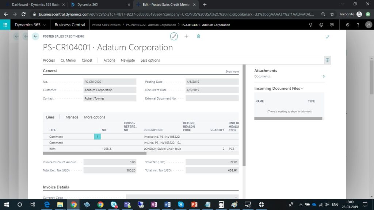Image resolution: width=374 pixels, height=210 pixels.
Task: Go back using the circled arrow
Action: point(35,36)
